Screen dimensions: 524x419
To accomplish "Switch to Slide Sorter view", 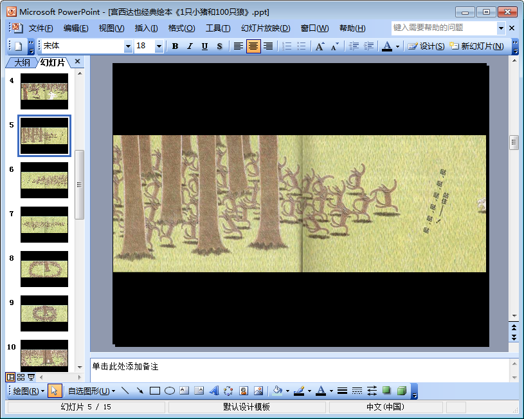I will pos(21,377).
